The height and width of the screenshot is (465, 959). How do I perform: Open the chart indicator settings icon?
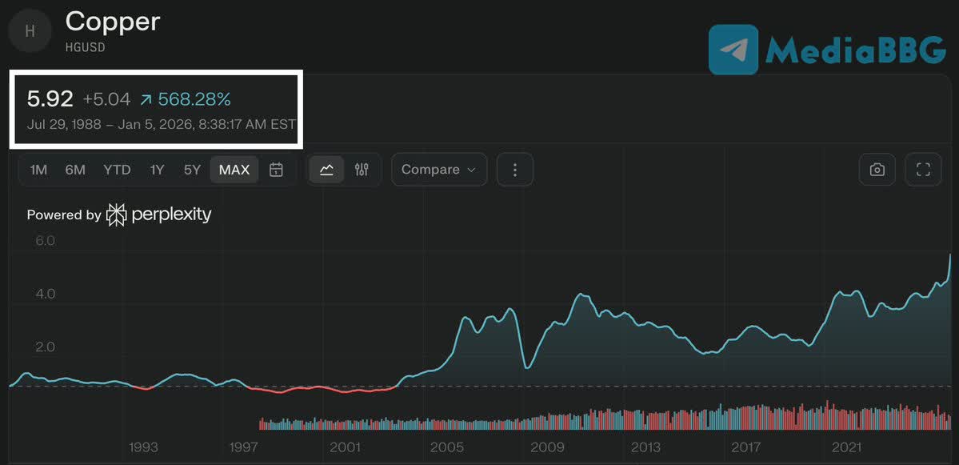(362, 170)
